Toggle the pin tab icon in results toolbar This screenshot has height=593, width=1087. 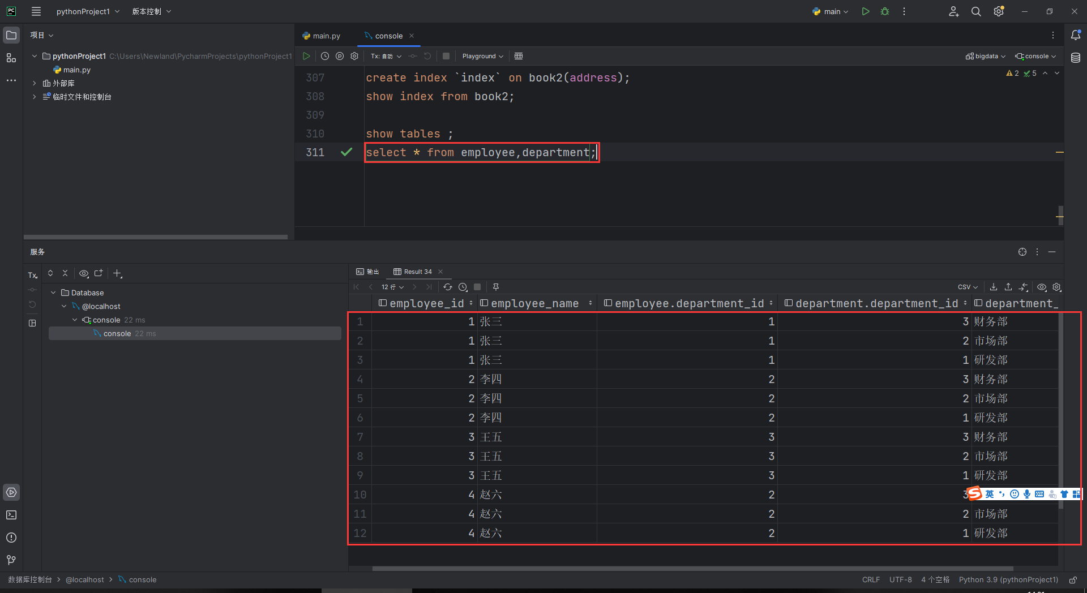pyautogui.click(x=496, y=287)
